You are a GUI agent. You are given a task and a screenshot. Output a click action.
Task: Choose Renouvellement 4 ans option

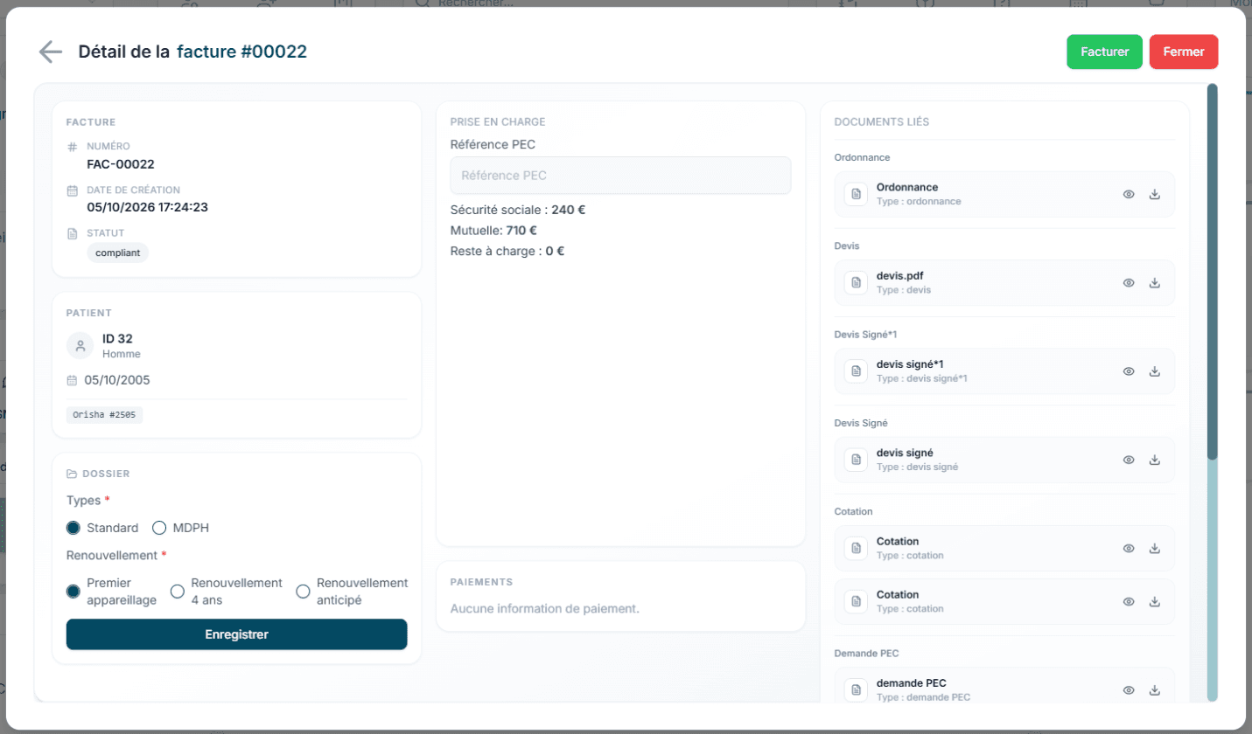click(177, 592)
